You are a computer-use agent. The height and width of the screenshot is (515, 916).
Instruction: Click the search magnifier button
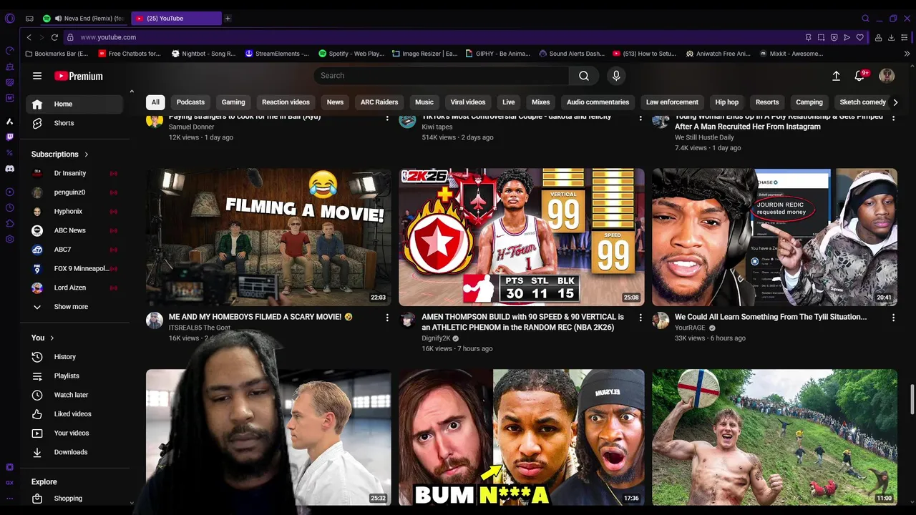(584, 76)
